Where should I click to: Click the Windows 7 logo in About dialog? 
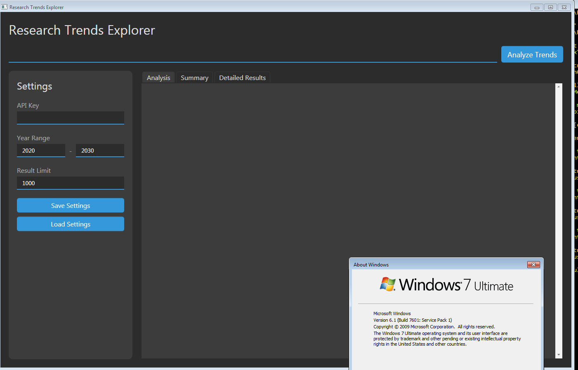[387, 285]
